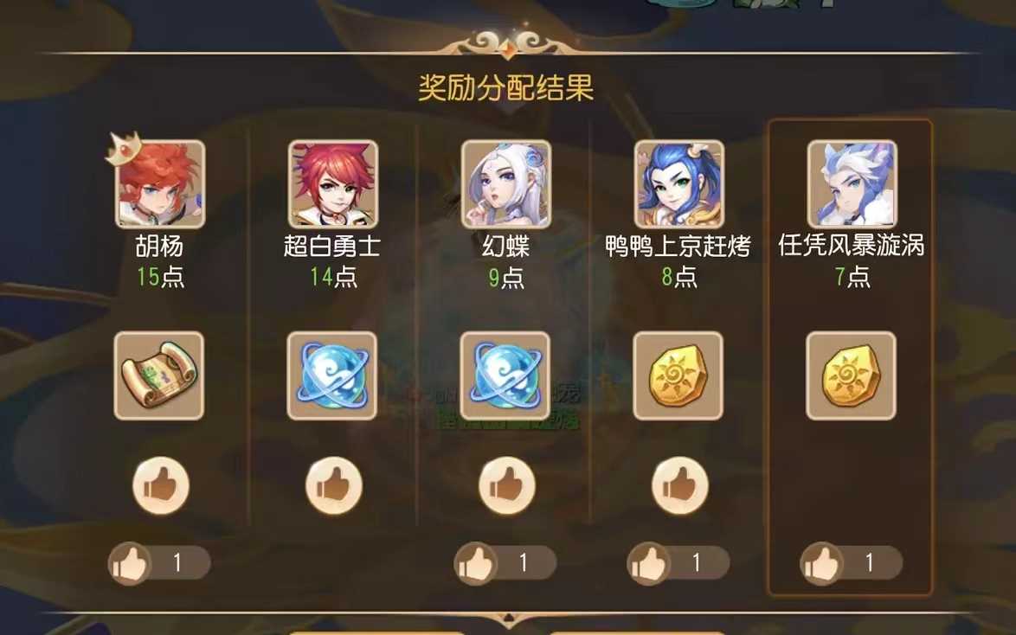The width and height of the screenshot is (1016, 635).
Task: Click 任凭风暴漩涡's avatar portrait
Action: coord(852,184)
